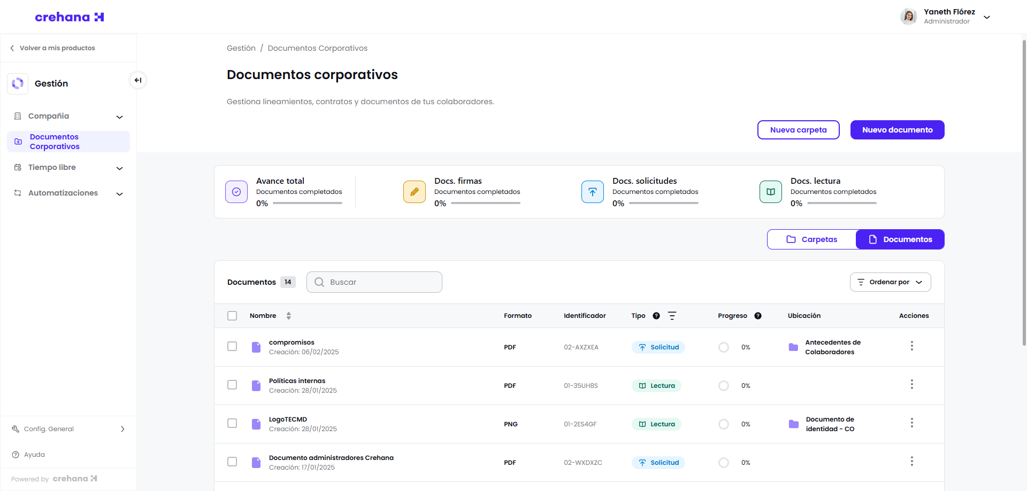Open actions menu for LogoTECMD row
The height and width of the screenshot is (491, 1027).
click(912, 423)
